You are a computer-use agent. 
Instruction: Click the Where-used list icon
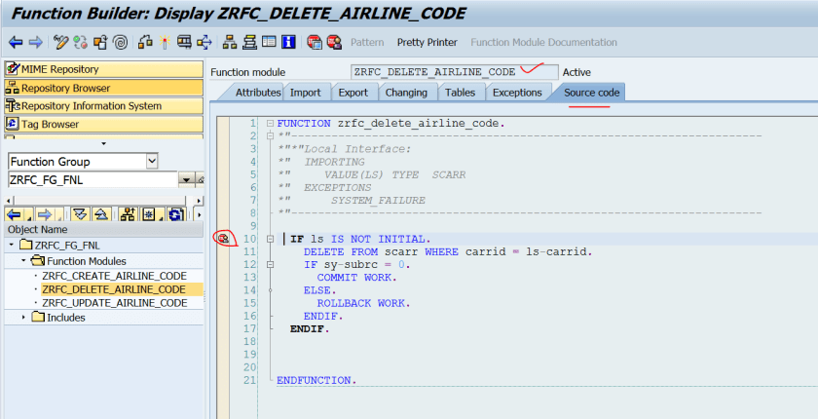[x=204, y=42]
